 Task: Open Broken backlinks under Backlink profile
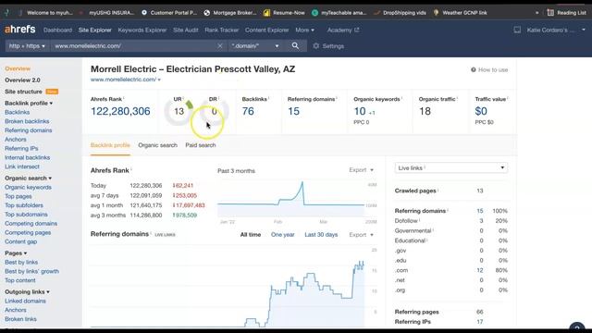(x=27, y=121)
